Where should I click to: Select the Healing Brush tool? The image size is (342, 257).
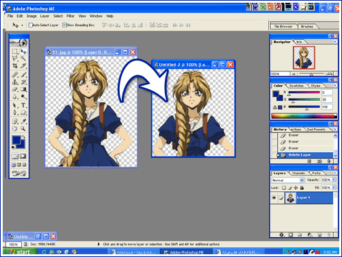(x=15, y=75)
